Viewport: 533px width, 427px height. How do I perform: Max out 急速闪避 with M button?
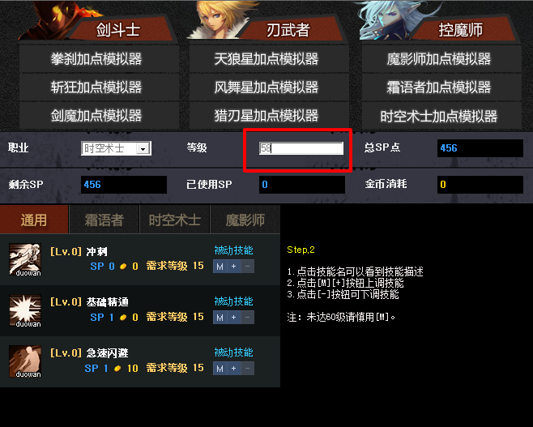pos(220,368)
